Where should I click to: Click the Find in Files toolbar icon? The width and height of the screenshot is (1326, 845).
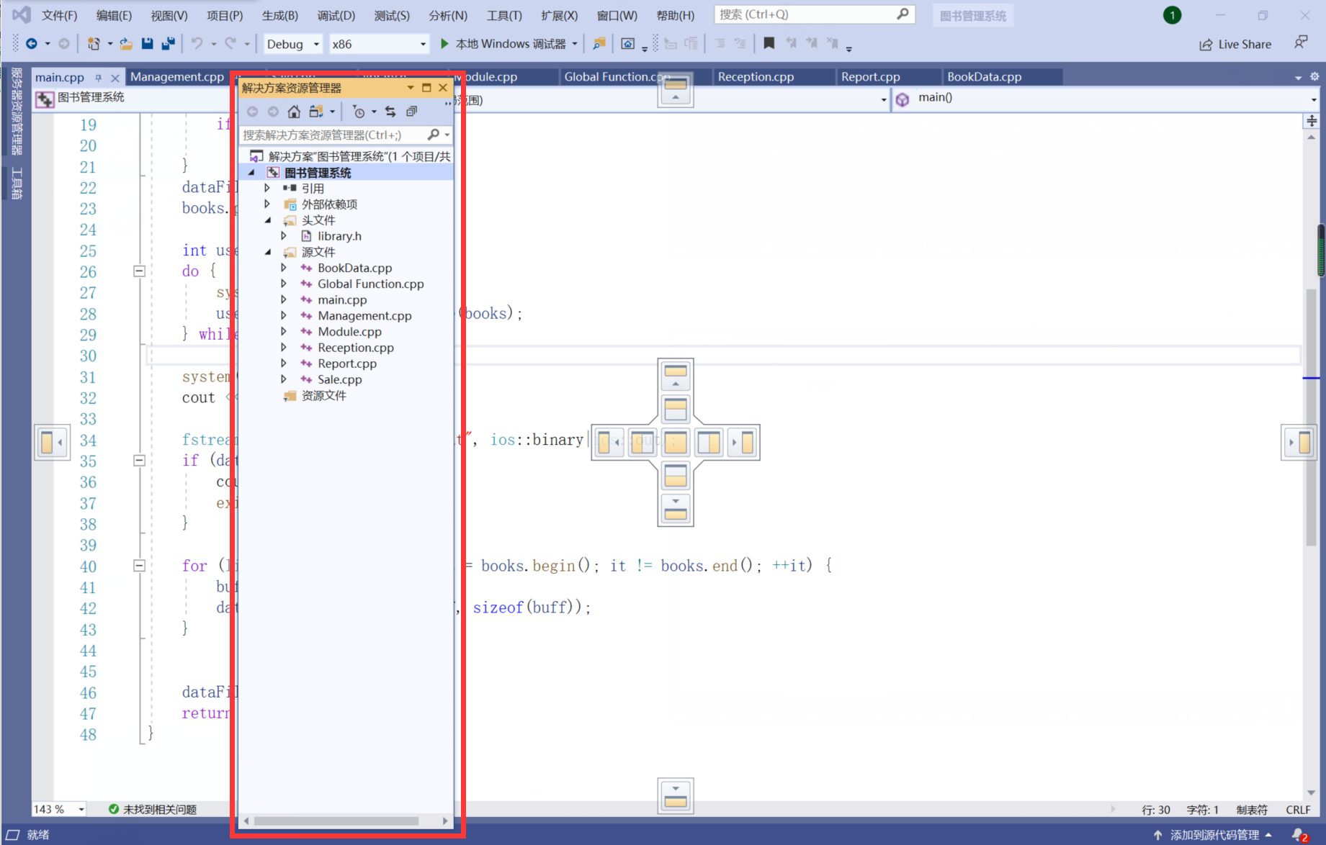[599, 44]
